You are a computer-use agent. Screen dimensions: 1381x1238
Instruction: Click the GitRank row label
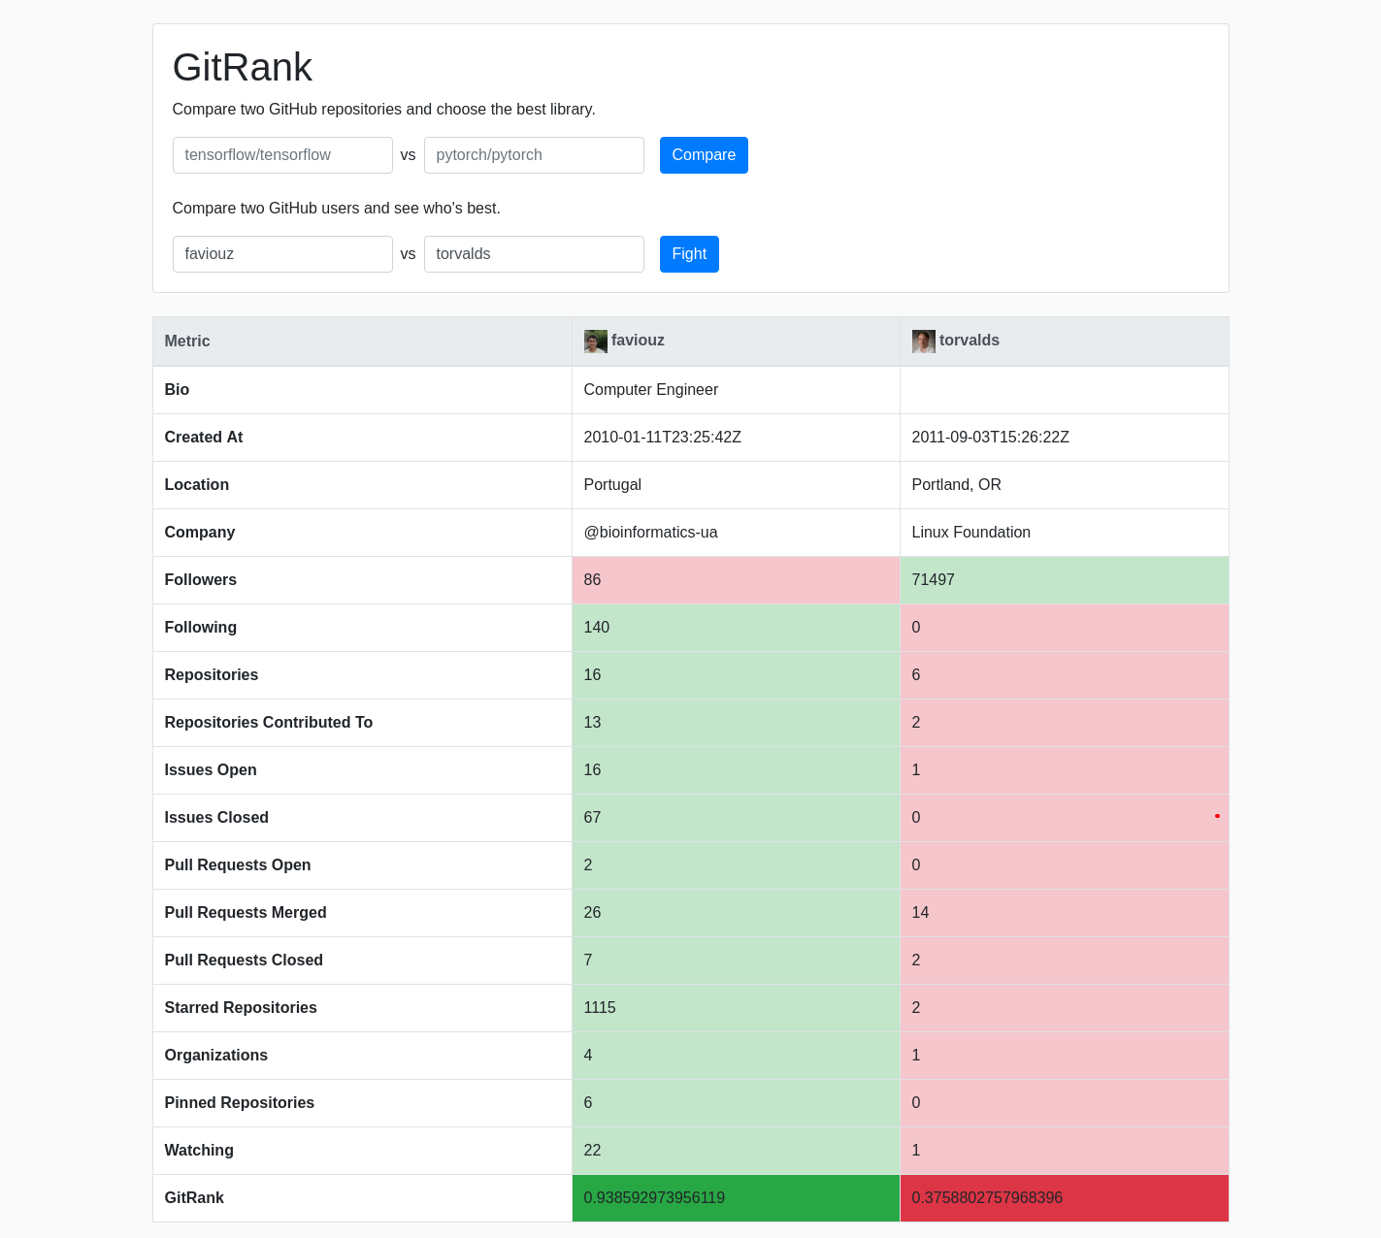click(x=194, y=1198)
